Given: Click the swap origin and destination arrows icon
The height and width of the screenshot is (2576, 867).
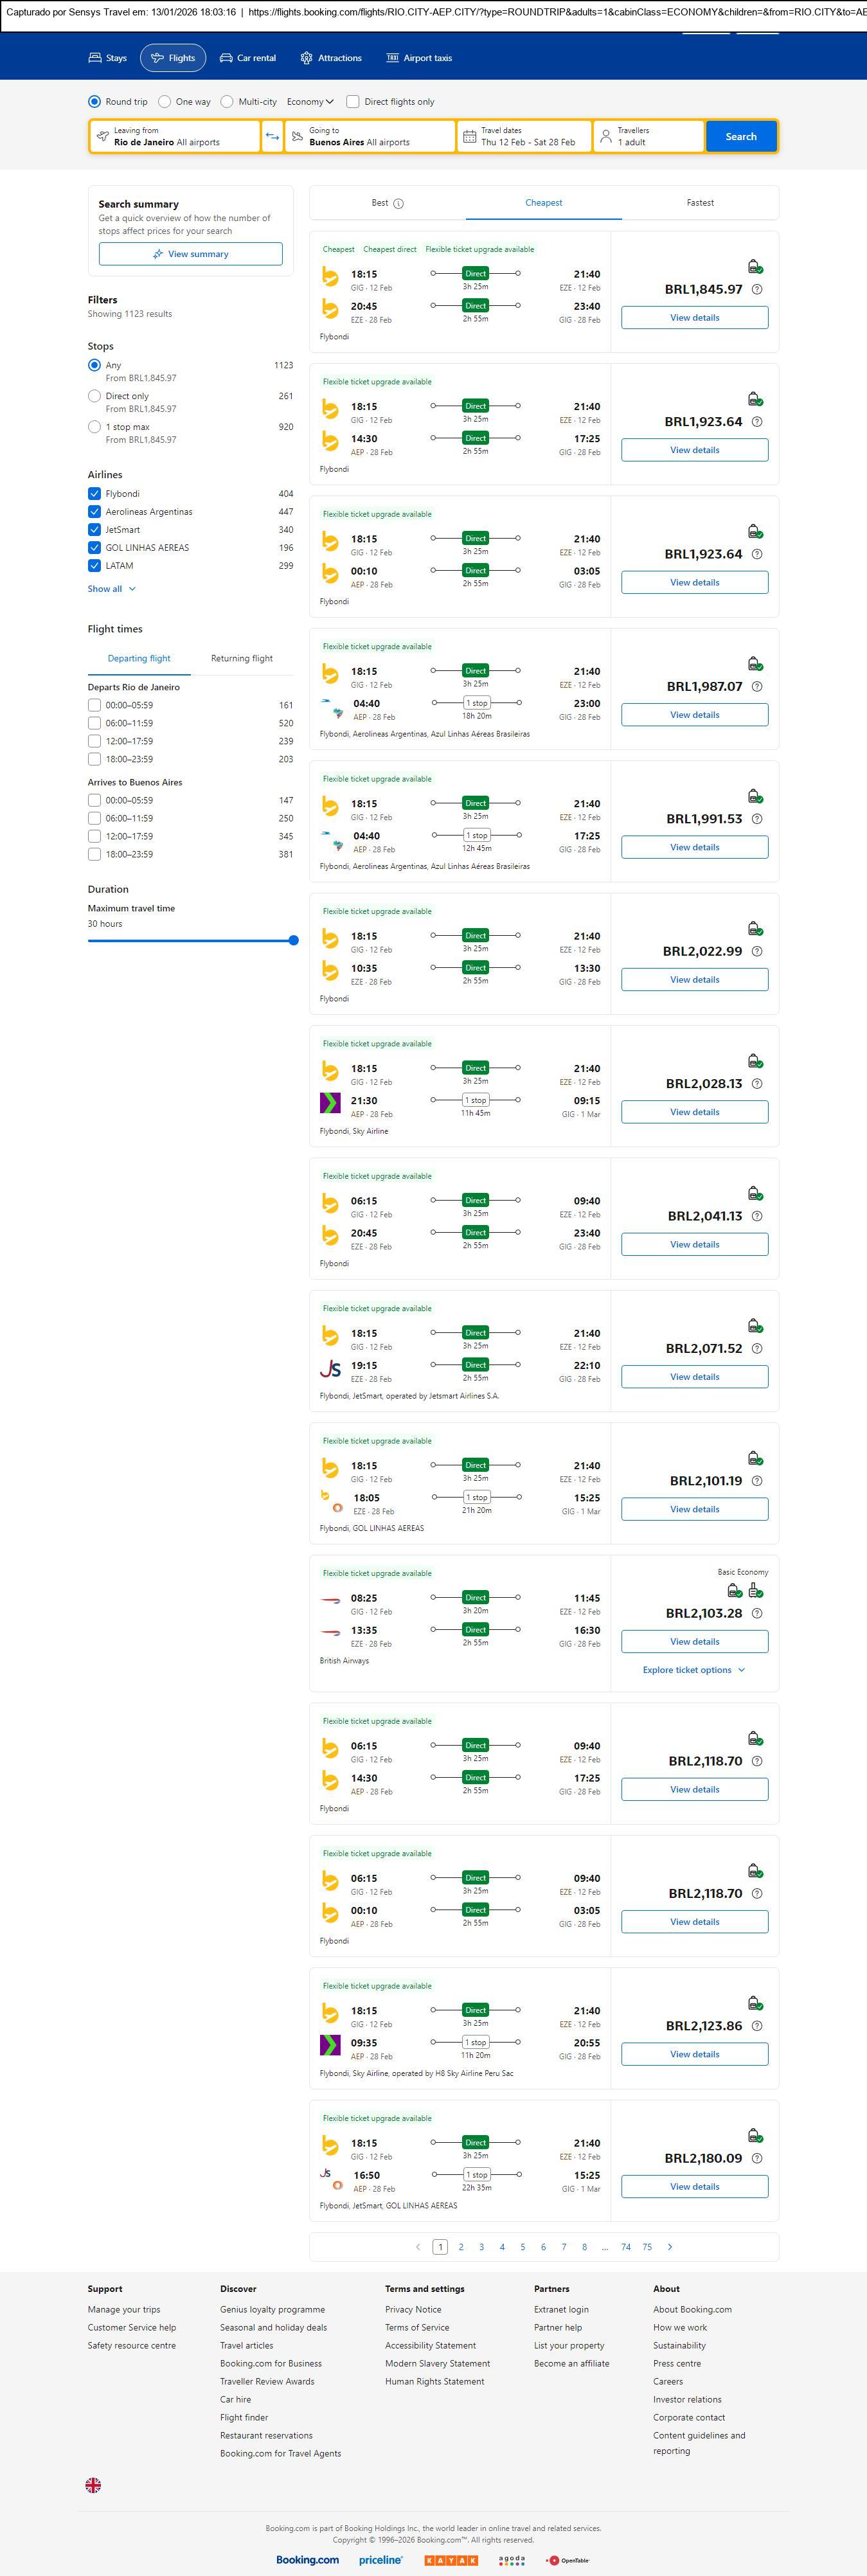Looking at the screenshot, I should pos(272,137).
